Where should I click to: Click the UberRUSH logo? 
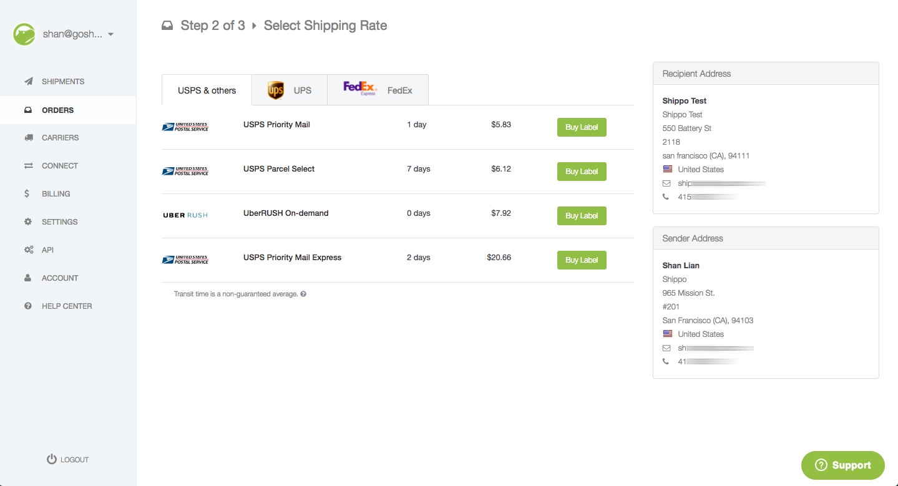click(185, 215)
